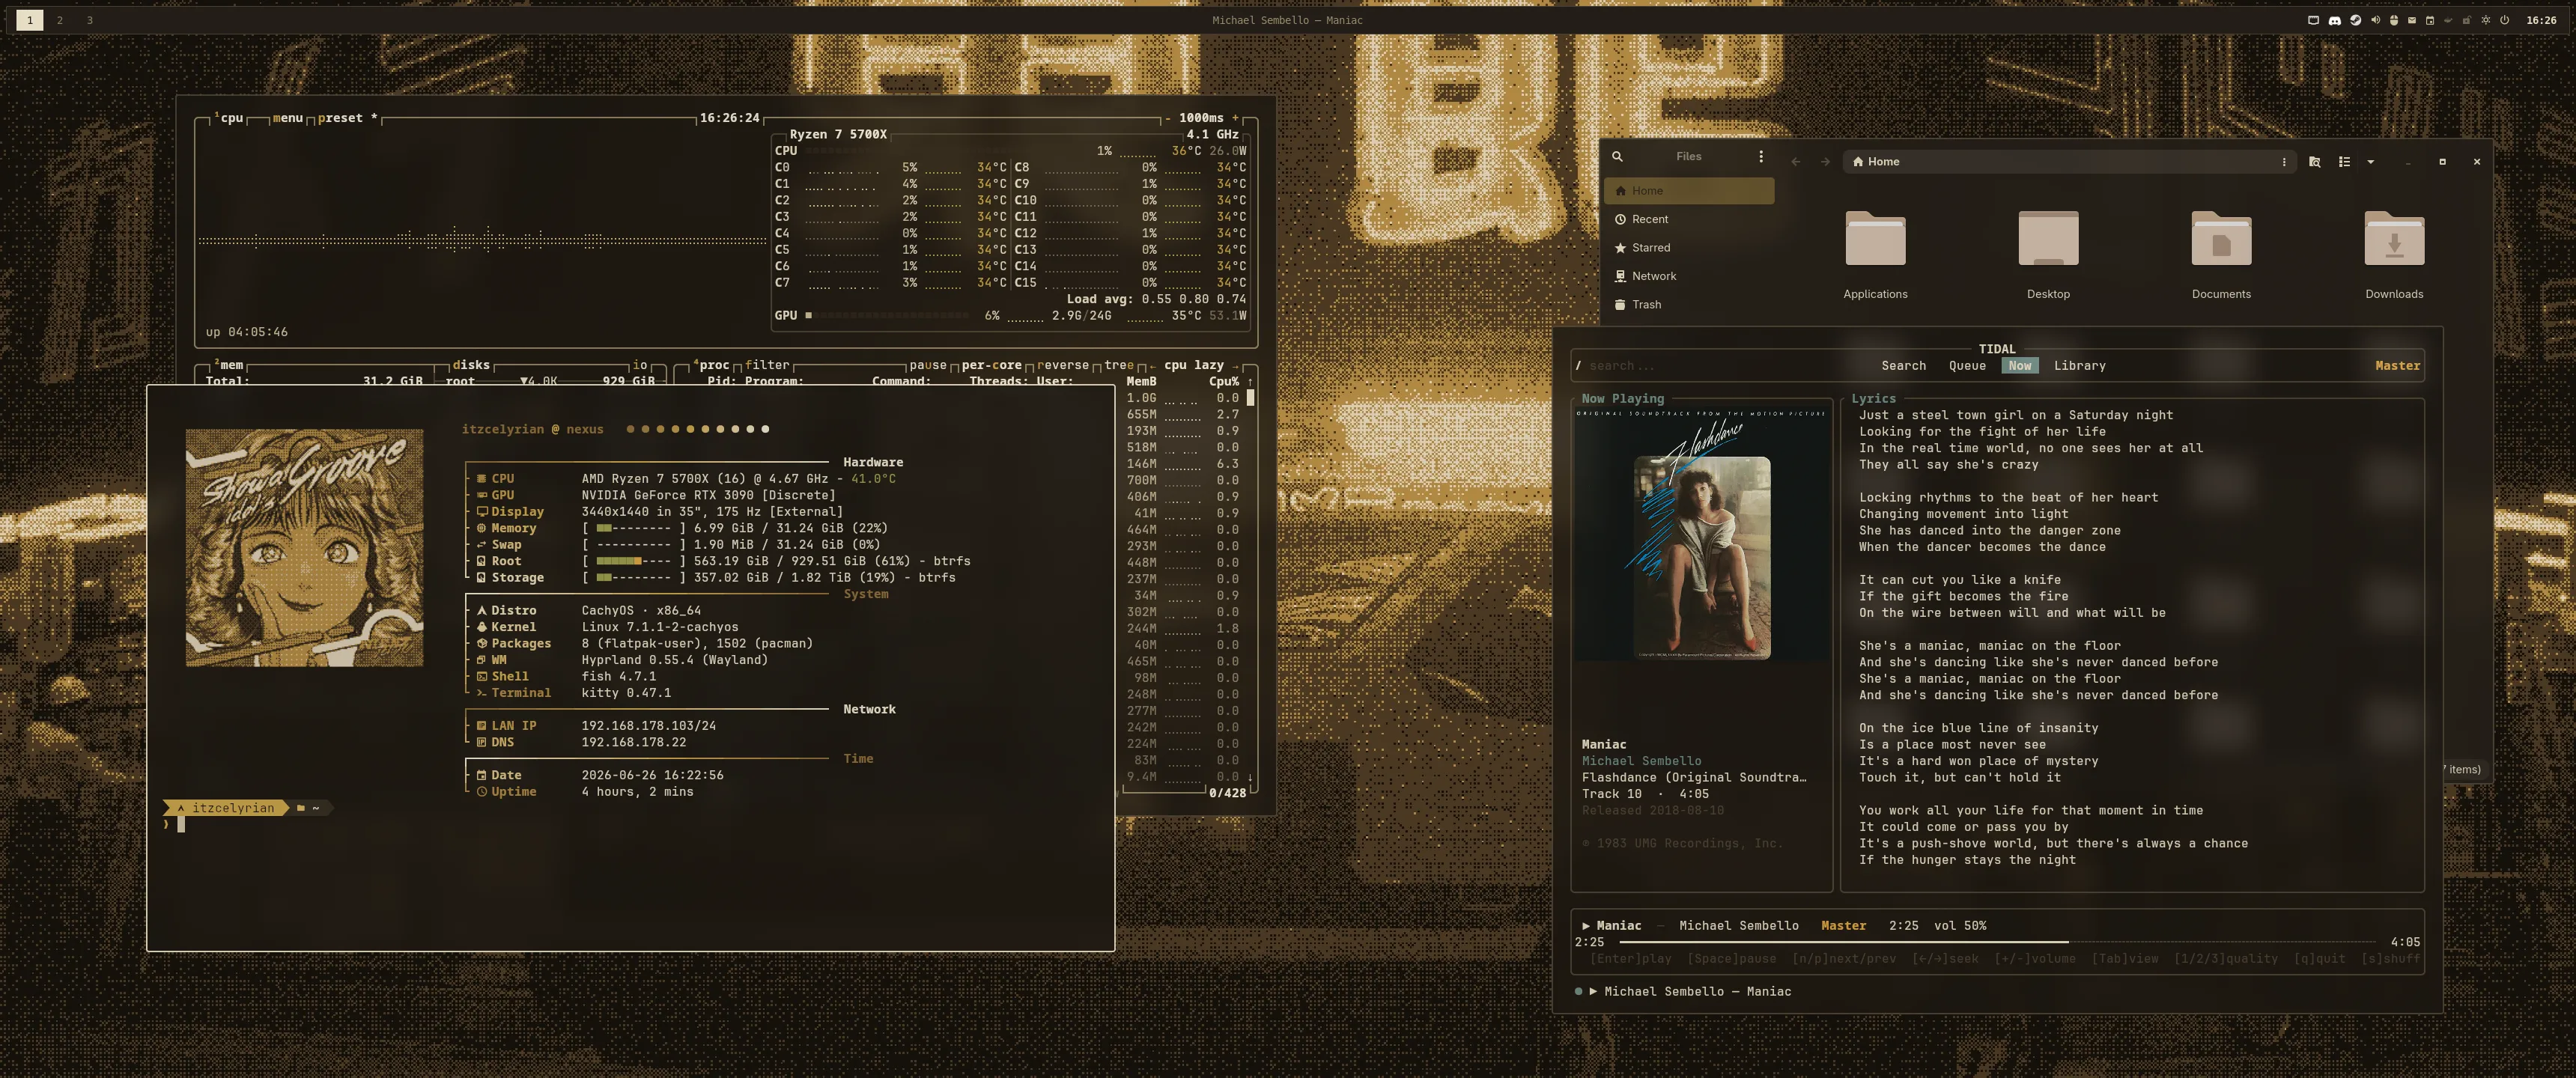
Task: Open the view options dropdown arrow in Files
Action: (x=2370, y=161)
